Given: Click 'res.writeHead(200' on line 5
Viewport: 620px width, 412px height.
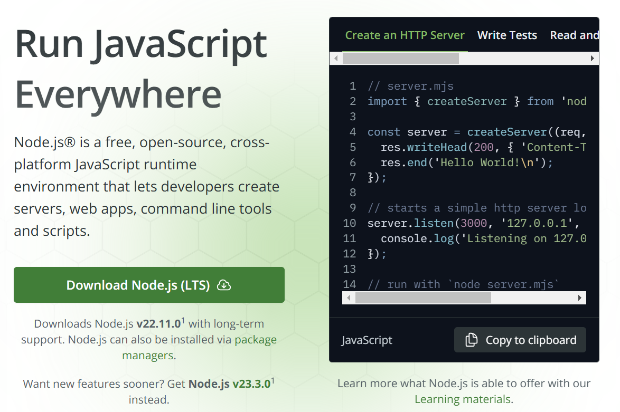Looking at the screenshot, I should [437, 147].
